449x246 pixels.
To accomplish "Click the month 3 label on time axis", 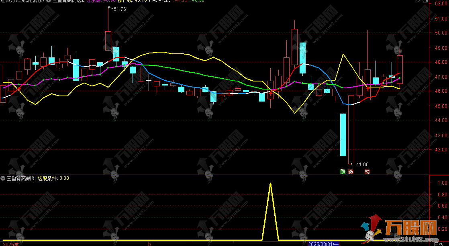I will [x=149, y=244].
